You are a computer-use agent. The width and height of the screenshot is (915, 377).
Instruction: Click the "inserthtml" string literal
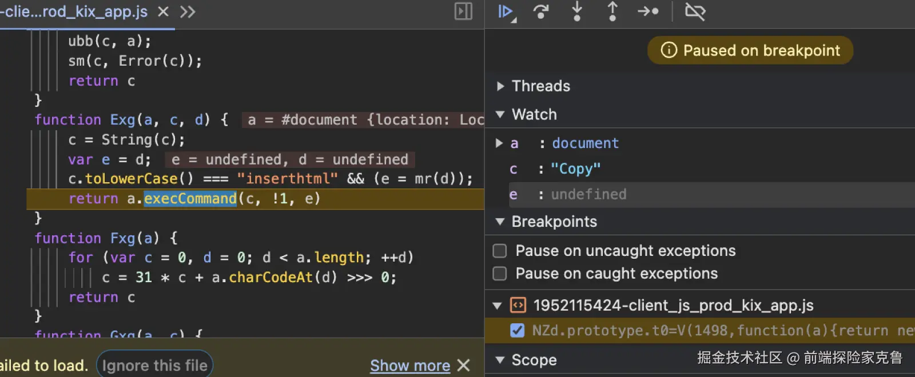pos(287,179)
